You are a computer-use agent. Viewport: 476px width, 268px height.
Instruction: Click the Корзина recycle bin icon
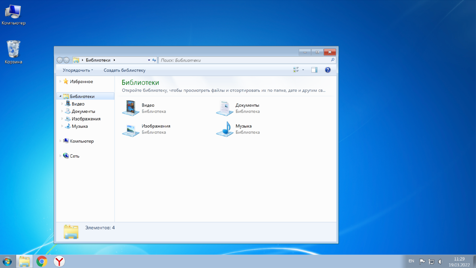coord(13,52)
